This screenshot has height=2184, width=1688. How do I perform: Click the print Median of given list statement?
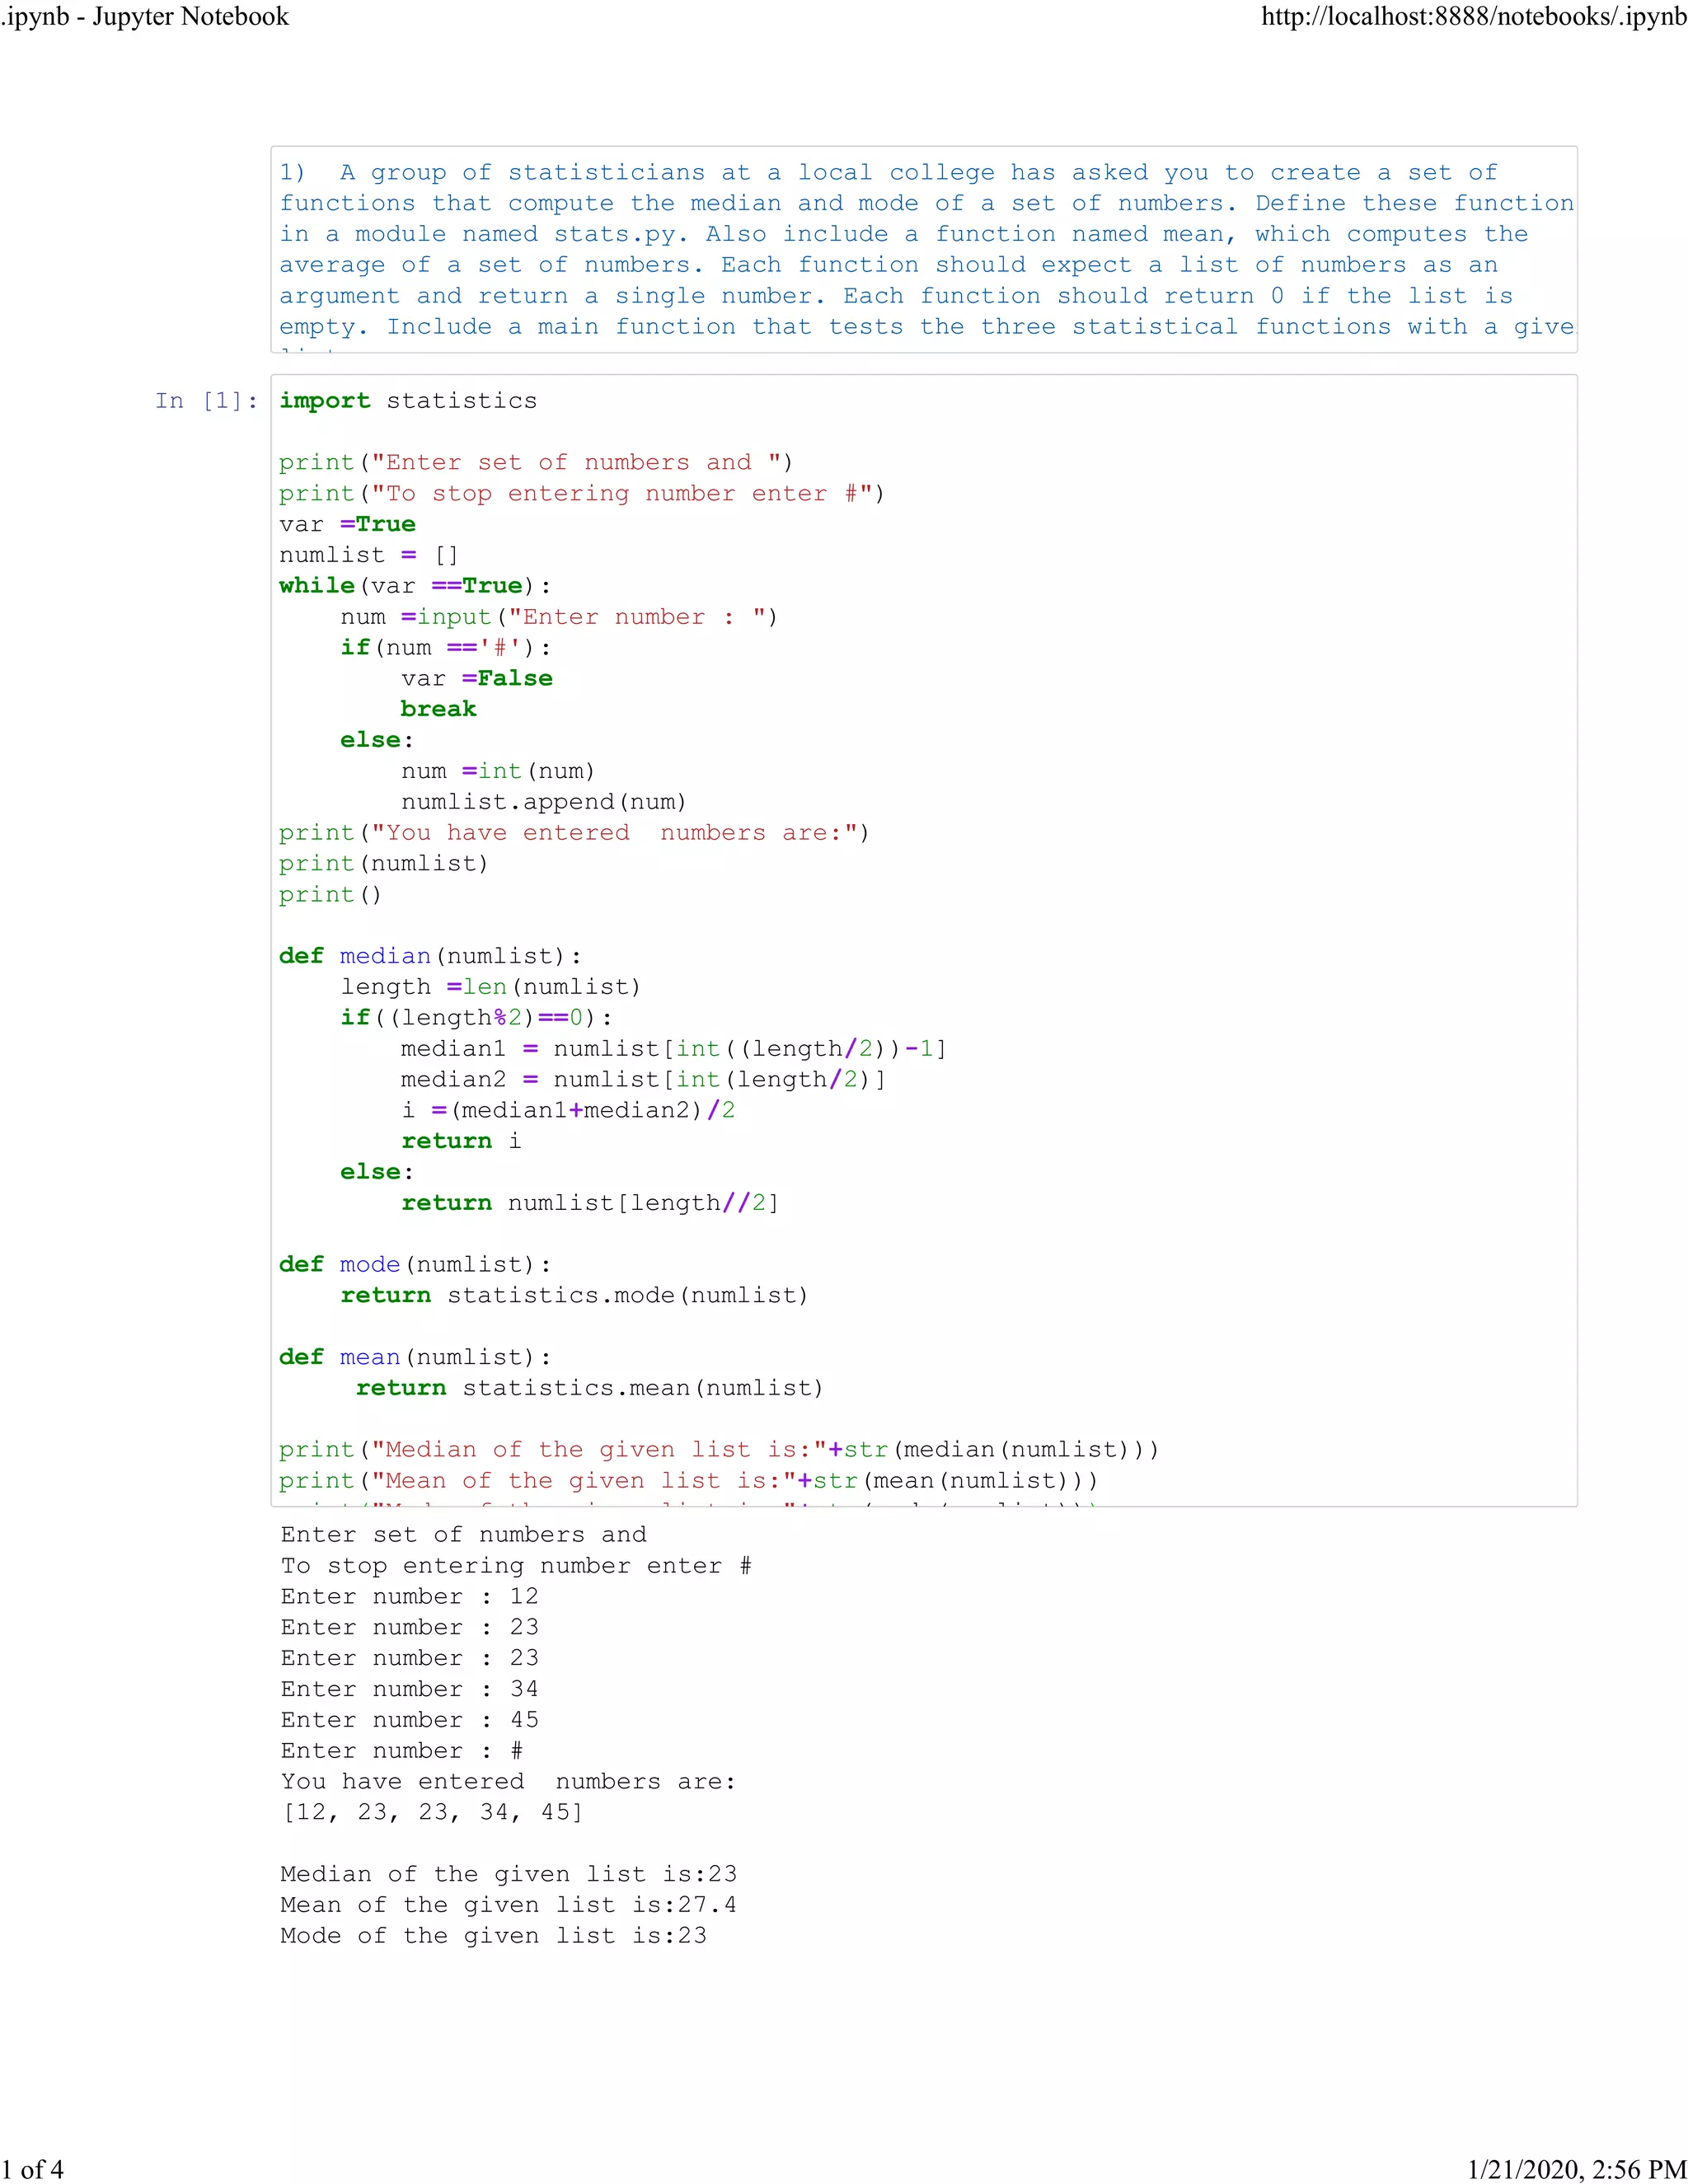tap(718, 1450)
